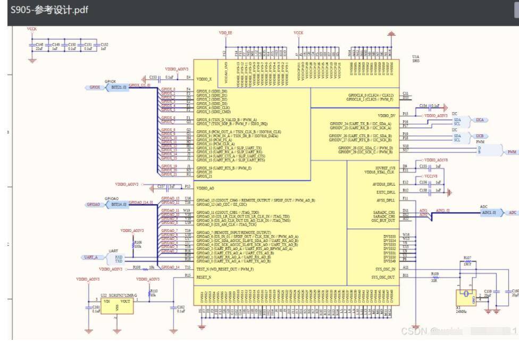Select the blue GPIOX port symbol

[95, 87]
